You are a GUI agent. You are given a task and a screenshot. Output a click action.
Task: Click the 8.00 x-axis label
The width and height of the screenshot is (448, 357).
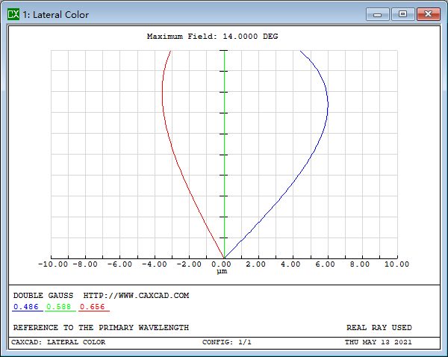tap(360, 264)
